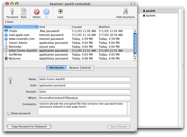
Task: Sort list by Kind column header
Action: tap(54, 27)
